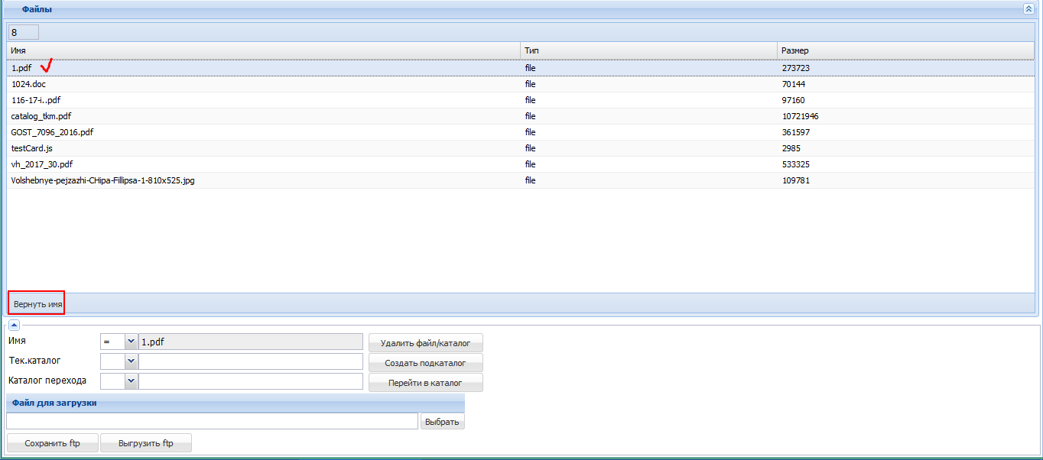The width and height of the screenshot is (1043, 460).
Task: Click Создать подкаталог button
Action: pyautogui.click(x=425, y=363)
